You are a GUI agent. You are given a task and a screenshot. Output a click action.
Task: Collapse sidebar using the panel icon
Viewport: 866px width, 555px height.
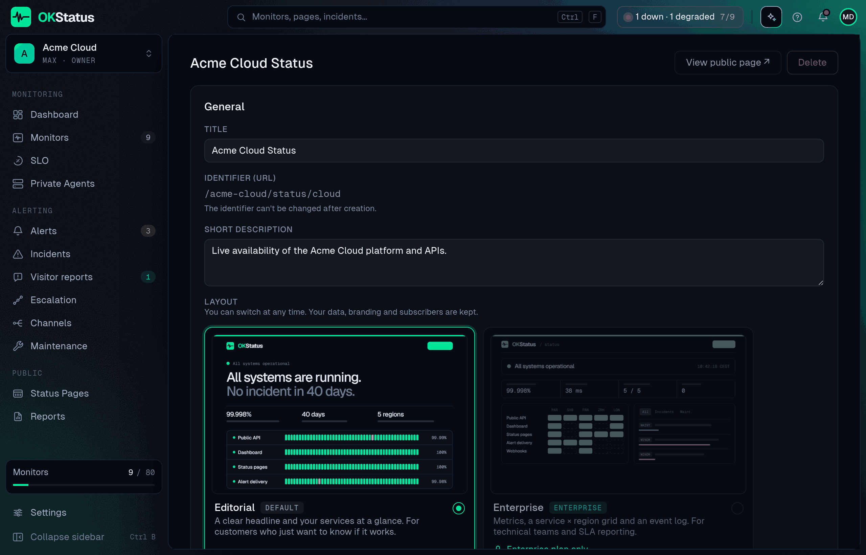18,537
